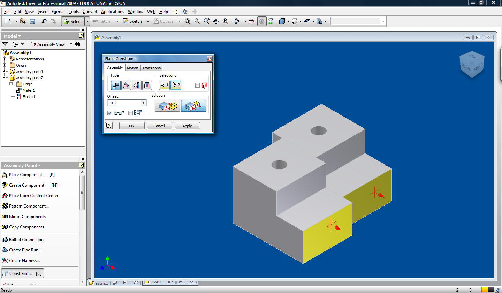Open the New document dropdown arrow
Screen dimensions: 502x293
tap(16, 21)
